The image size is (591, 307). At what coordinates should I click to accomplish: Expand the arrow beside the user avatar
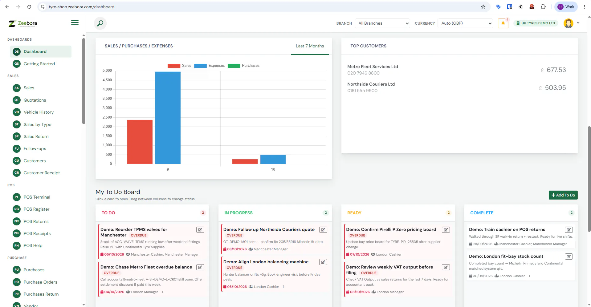click(x=578, y=23)
